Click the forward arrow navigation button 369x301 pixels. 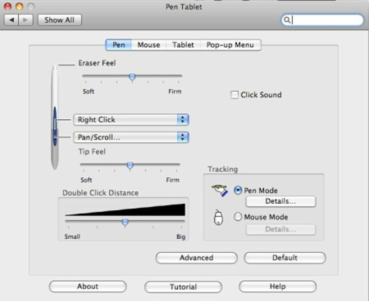pyautogui.click(x=26, y=20)
